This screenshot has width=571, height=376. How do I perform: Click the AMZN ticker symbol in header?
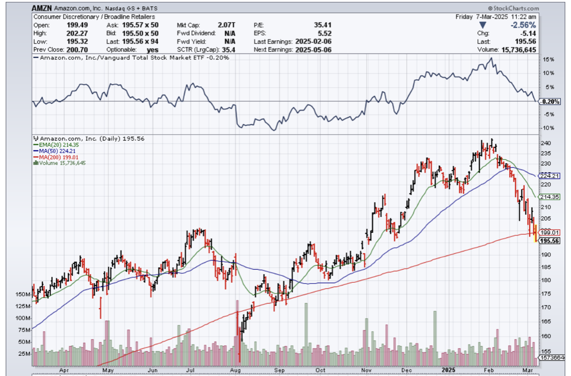[43, 8]
